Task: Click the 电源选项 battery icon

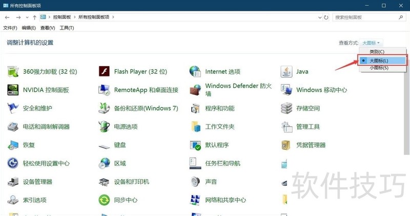Action: tap(104, 126)
